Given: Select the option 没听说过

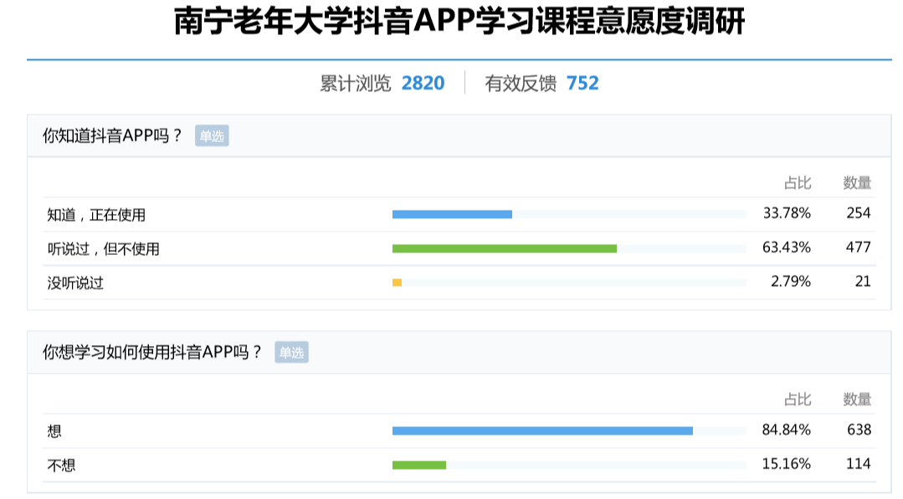Looking at the screenshot, I should pos(75,283).
